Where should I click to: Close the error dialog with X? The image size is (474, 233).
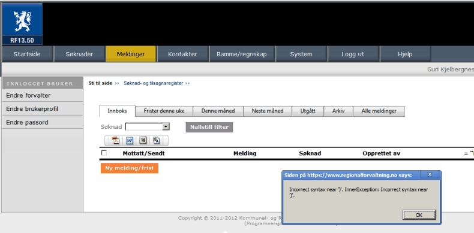pos(430,174)
